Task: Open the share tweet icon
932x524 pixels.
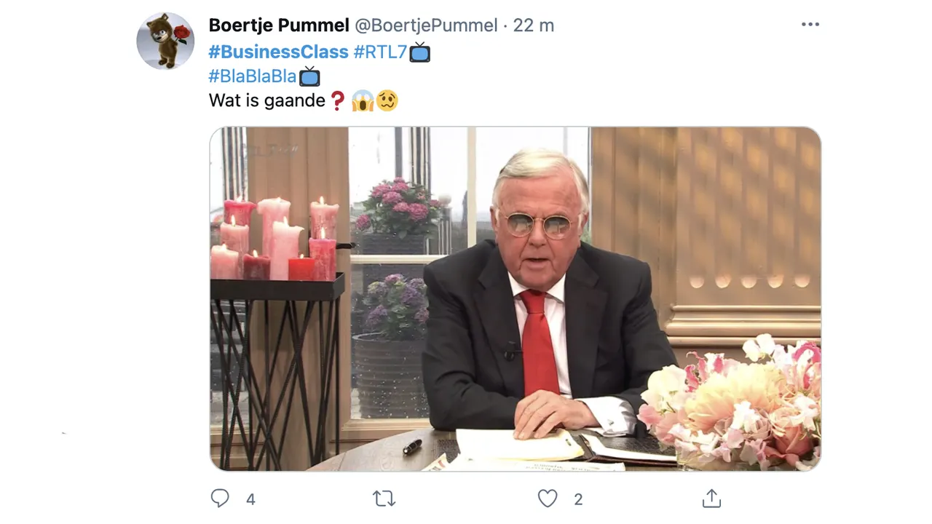Action: tap(711, 499)
